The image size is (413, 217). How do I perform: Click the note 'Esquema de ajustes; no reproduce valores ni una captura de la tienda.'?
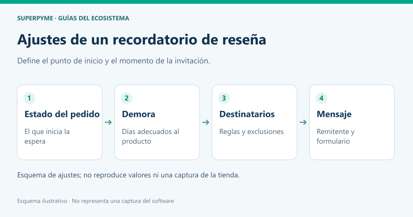128,175
